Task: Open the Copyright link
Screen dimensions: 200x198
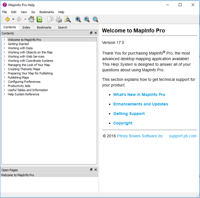Action: click(x=123, y=123)
